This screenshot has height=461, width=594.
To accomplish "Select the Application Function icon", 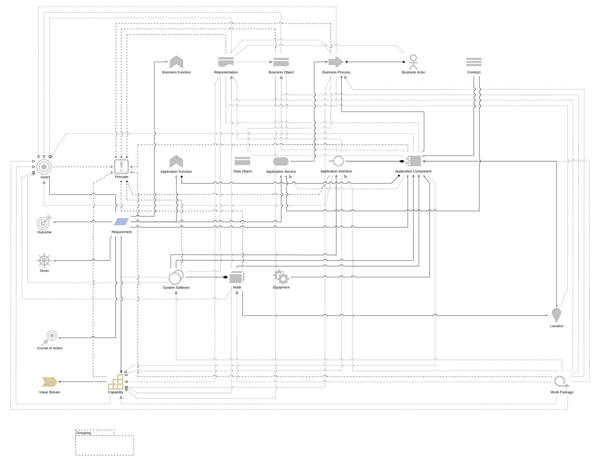I will (x=176, y=162).
